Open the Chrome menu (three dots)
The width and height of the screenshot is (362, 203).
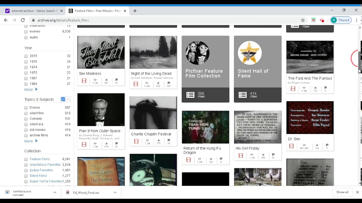click(356, 20)
